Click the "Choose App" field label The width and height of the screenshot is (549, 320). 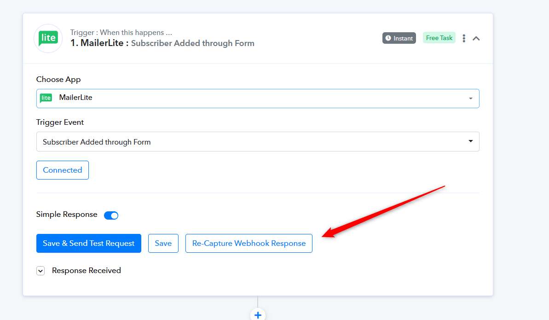coord(58,80)
